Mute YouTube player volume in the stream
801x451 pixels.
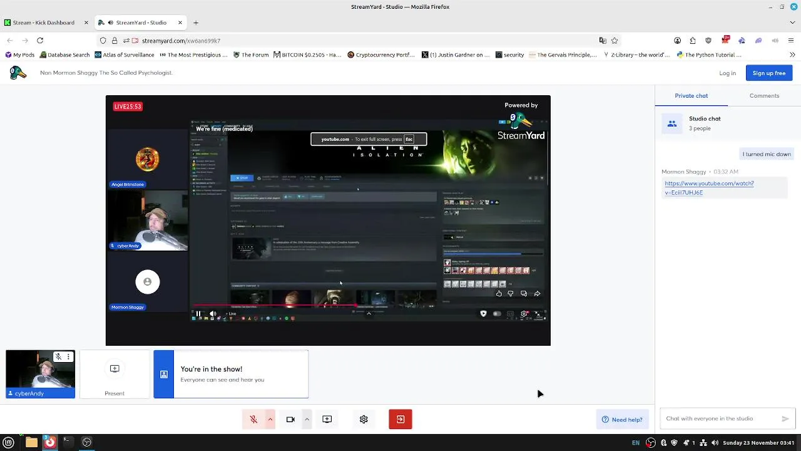pyautogui.click(x=213, y=314)
